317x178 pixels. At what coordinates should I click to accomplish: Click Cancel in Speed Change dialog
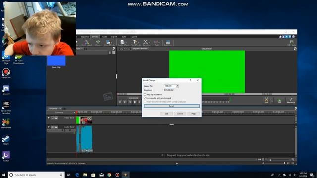pyautogui.click(x=180, y=114)
